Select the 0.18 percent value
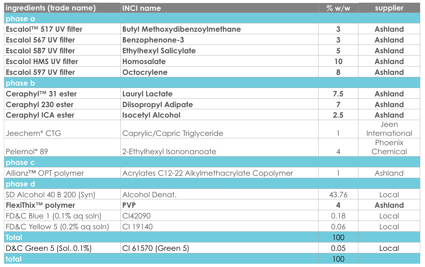This screenshot has width=425, height=267. tap(338, 216)
